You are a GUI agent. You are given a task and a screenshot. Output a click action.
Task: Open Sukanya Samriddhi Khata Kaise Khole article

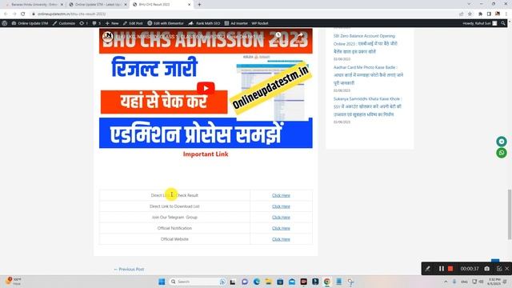(367, 106)
